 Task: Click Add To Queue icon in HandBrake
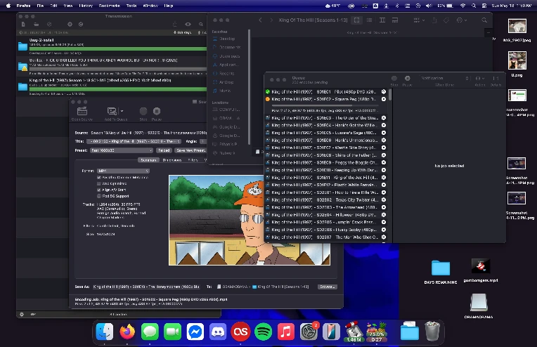coord(112,111)
